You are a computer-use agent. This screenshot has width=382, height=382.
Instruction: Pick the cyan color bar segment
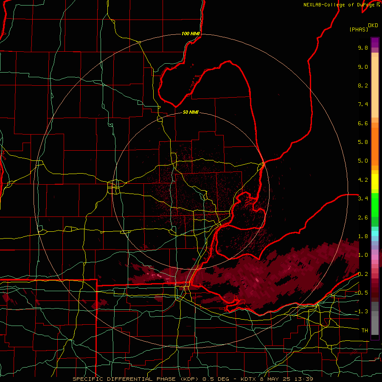coord(375,233)
